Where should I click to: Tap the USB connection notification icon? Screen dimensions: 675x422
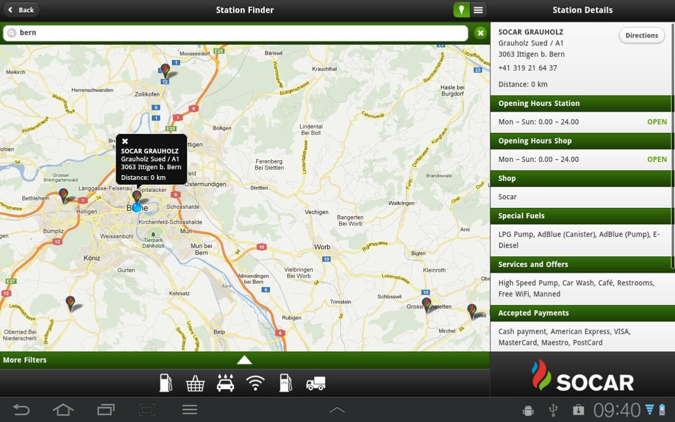[553, 410]
